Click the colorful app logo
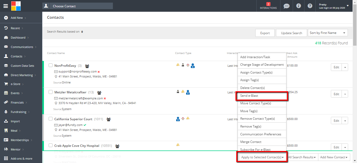357x163 pixels. [16, 6]
